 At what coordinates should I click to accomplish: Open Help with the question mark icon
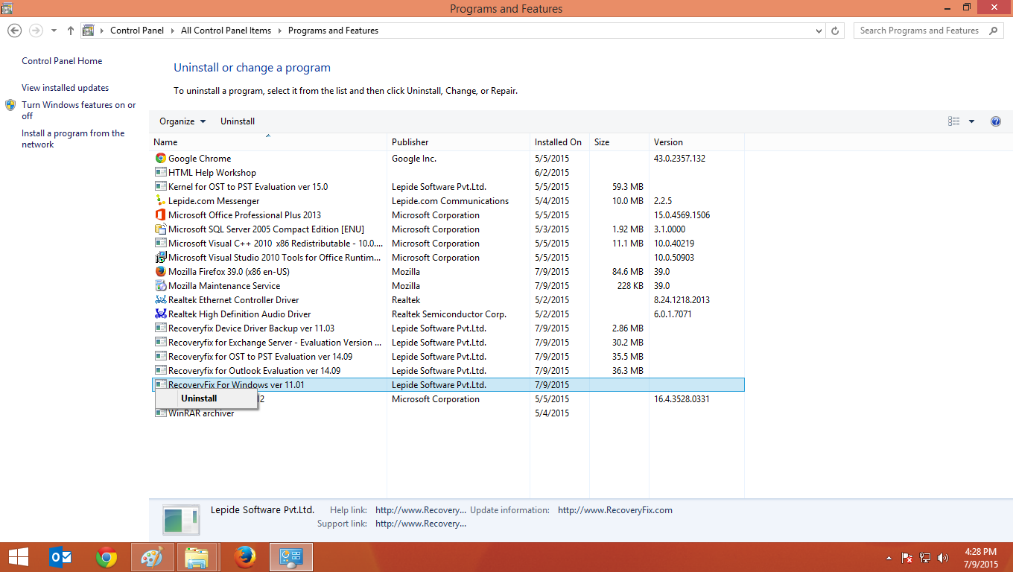click(996, 121)
